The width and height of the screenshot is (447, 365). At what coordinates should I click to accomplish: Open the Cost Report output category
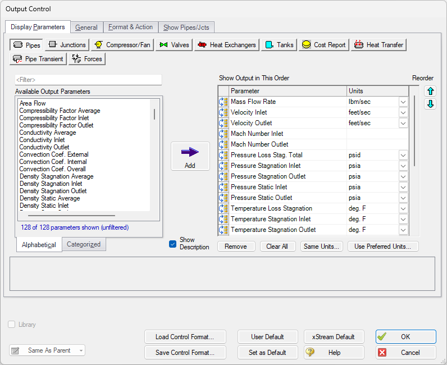(324, 45)
